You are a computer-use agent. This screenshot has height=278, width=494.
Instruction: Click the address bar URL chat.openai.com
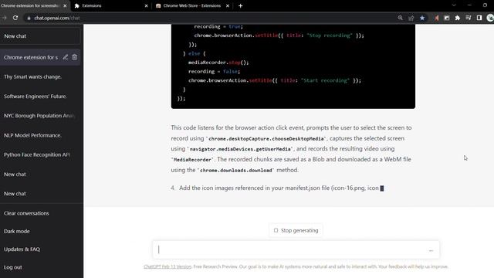(x=56, y=18)
